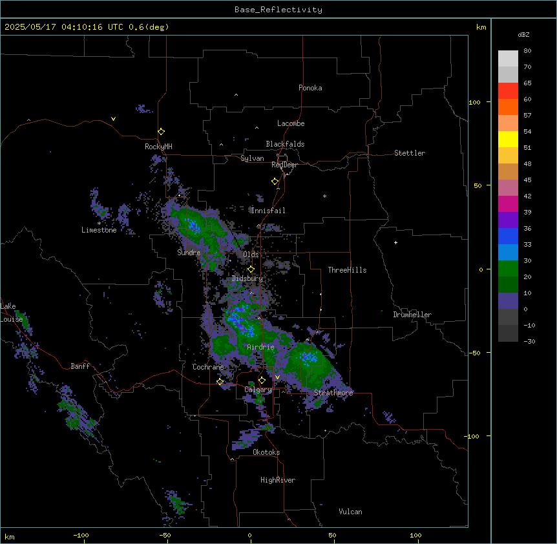Click the yellow V marker northwest of RockyMH
The width and height of the screenshot is (557, 544).
point(113,119)
